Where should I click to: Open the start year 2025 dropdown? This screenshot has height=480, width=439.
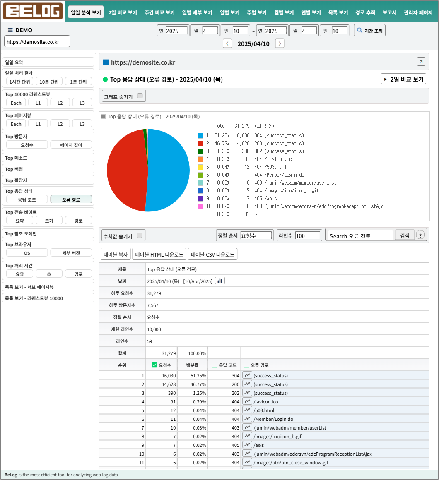click(176, 31)
